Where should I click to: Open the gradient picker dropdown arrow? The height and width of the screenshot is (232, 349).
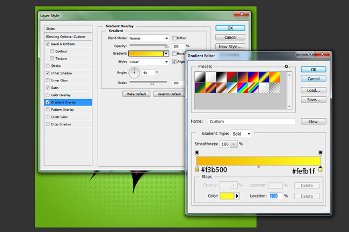(166, 54)
